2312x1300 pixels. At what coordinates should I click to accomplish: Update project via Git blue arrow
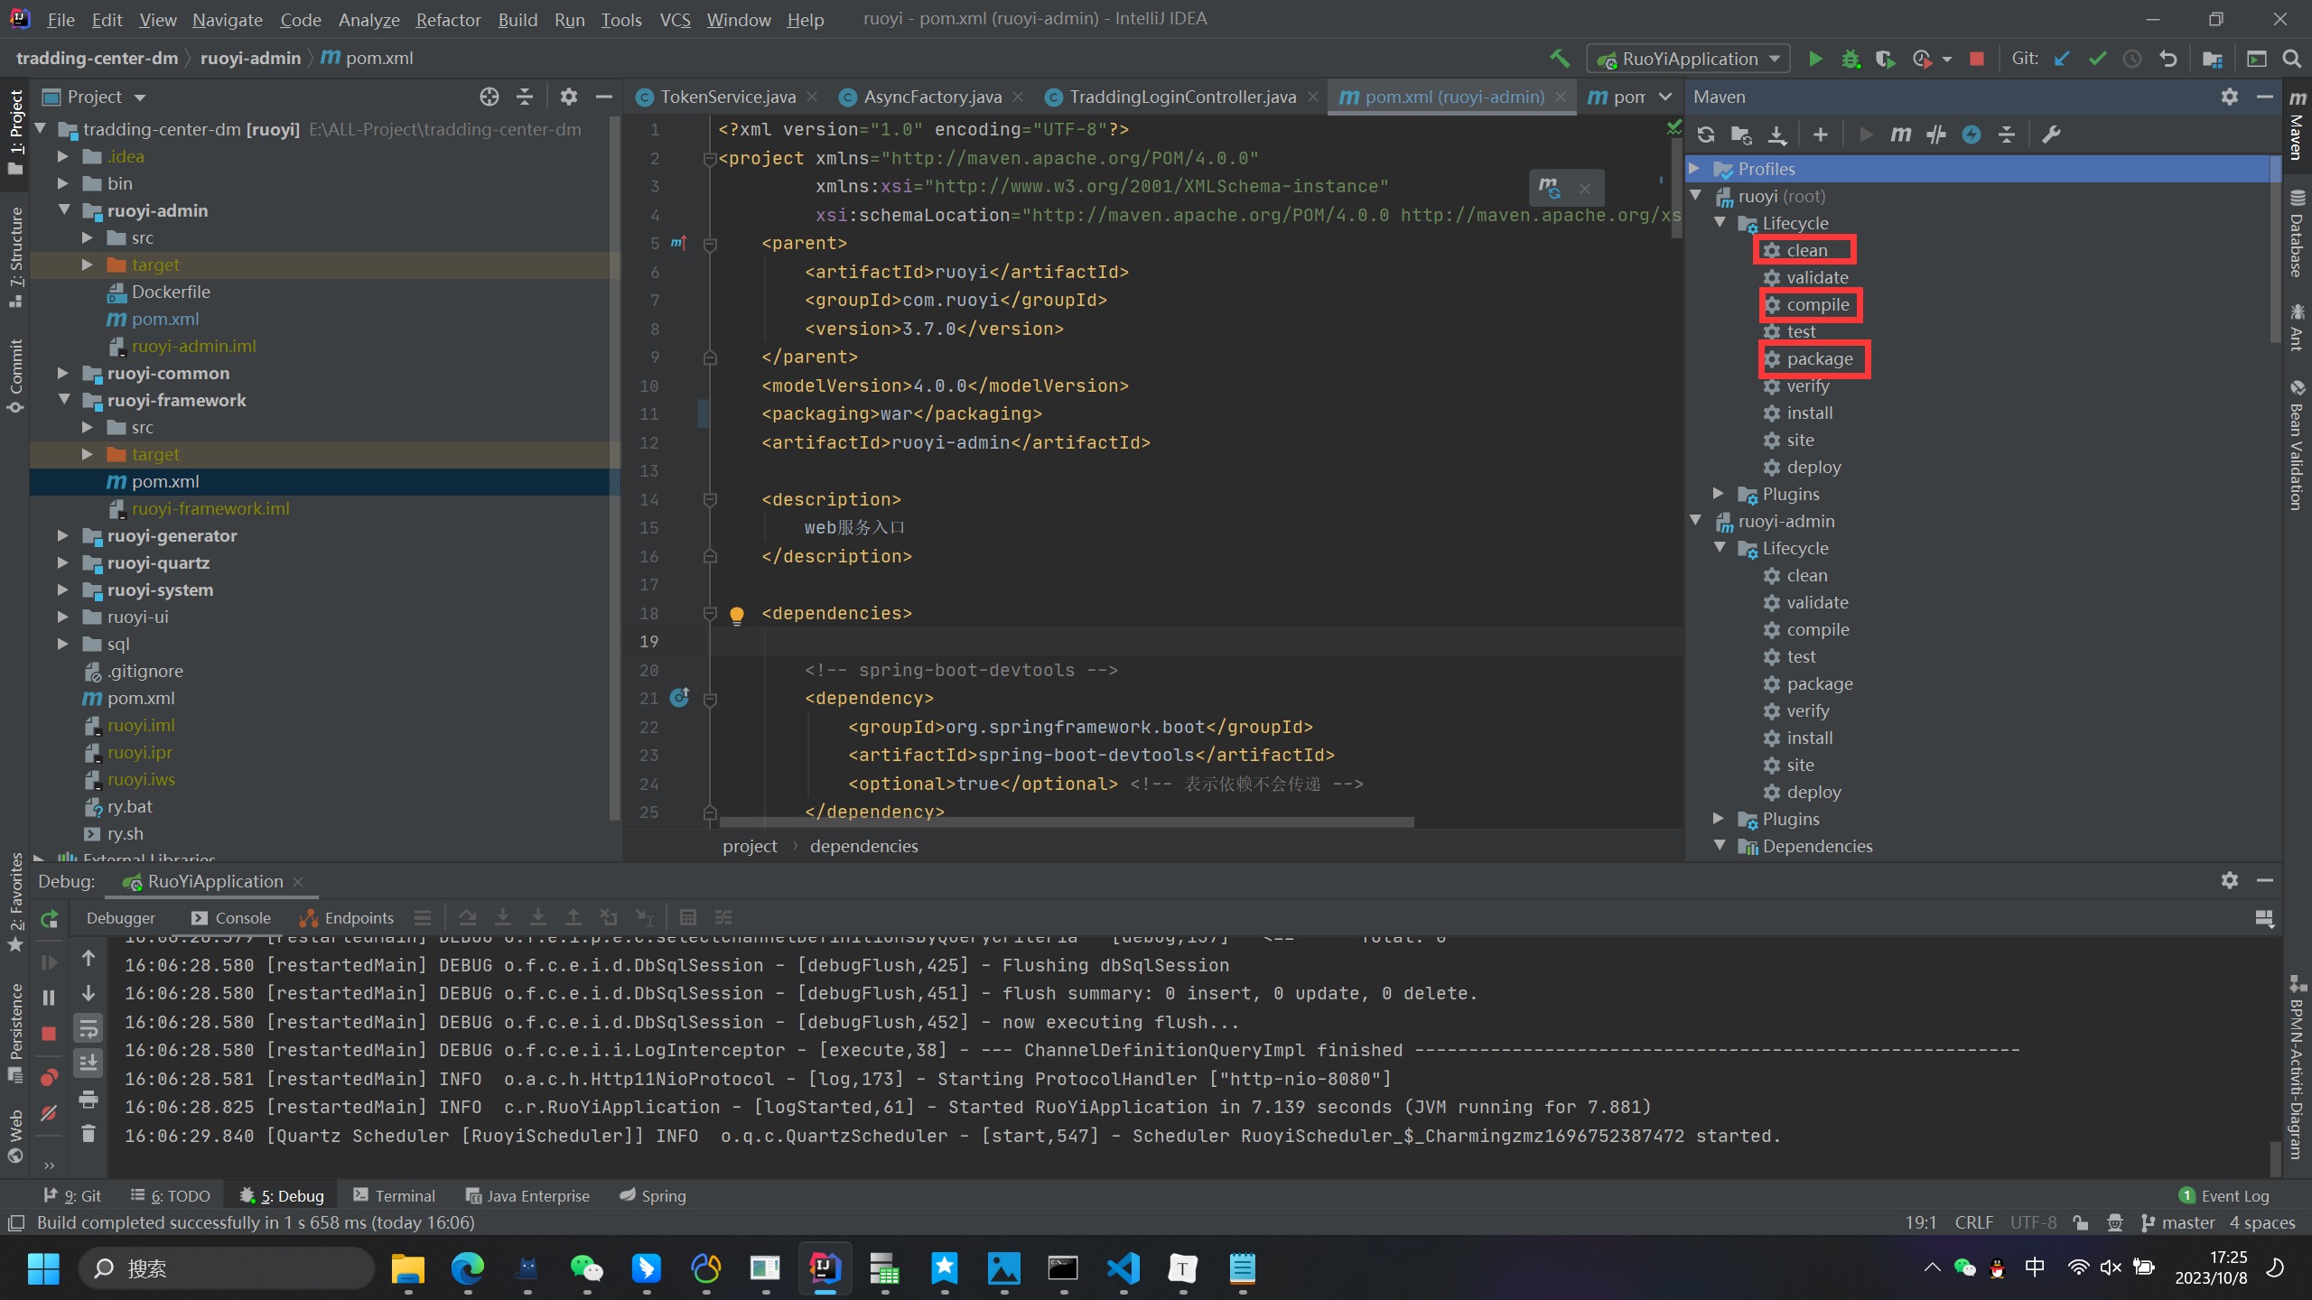click(x=2063, y=59)
